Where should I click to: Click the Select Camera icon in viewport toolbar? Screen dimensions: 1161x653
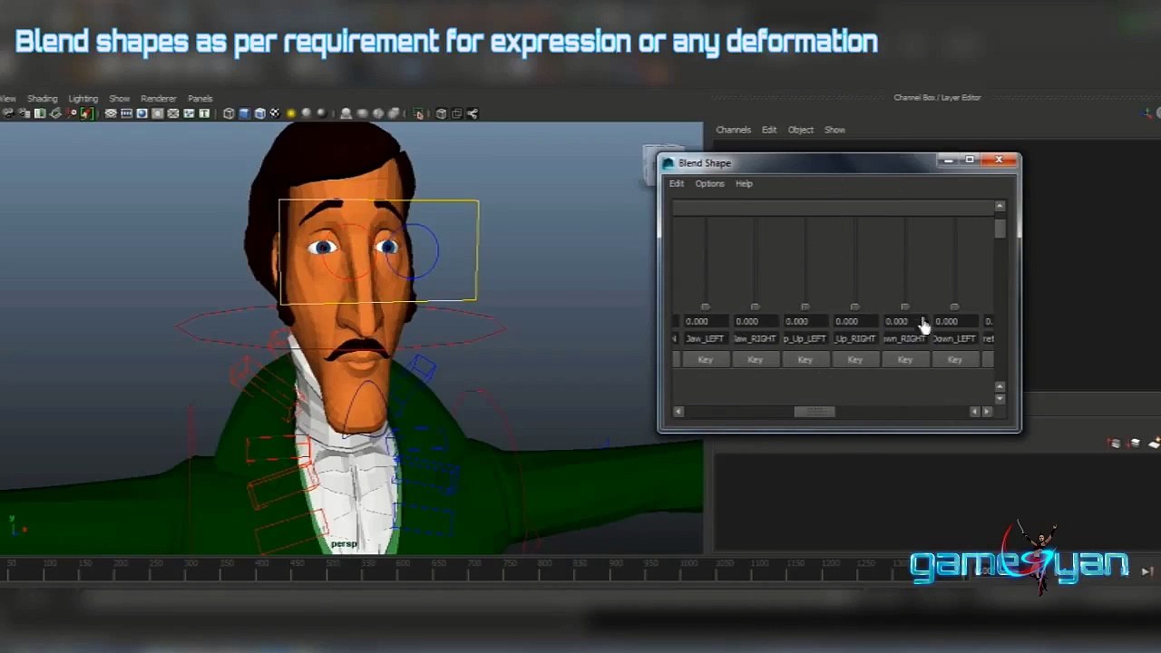(x=7, y=113)
